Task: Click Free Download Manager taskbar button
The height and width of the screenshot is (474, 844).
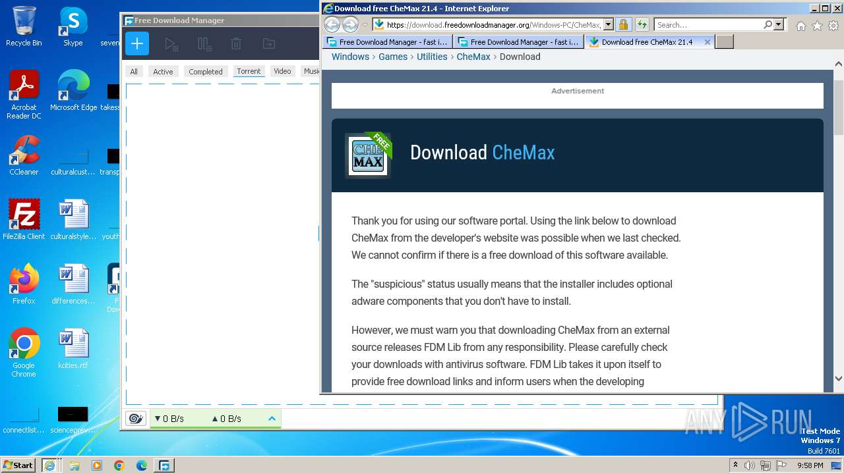Action: tap(164, 465)
